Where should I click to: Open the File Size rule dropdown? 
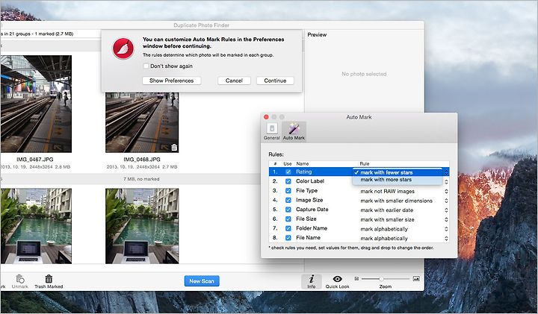[403, 219]
